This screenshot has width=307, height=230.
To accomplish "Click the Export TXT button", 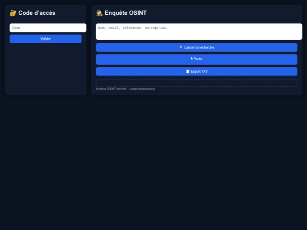I will 197,72.
